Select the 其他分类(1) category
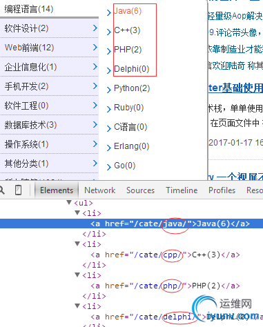263x327 pixels. point(26,163)
